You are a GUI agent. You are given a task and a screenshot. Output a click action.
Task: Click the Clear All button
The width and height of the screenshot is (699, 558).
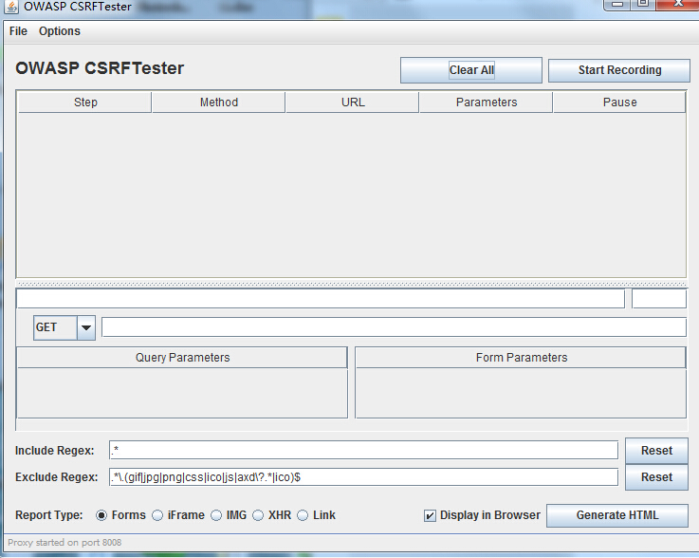point(471,70)
